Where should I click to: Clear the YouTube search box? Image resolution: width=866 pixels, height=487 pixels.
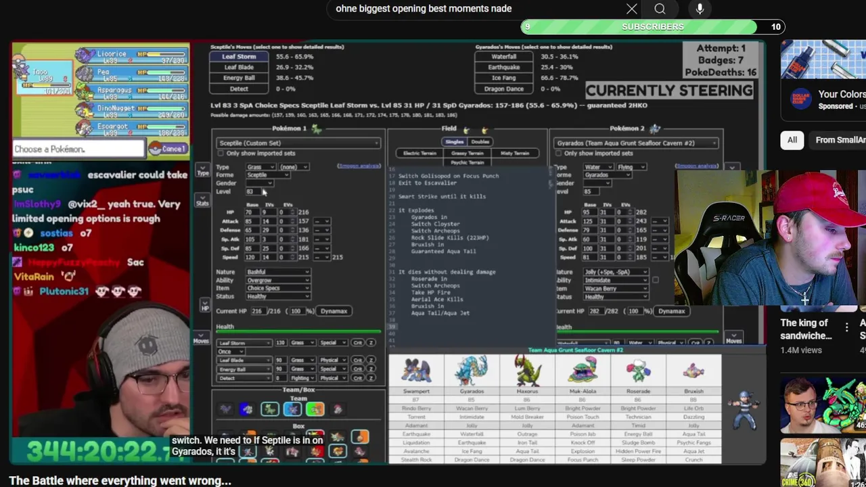[631, 9]
